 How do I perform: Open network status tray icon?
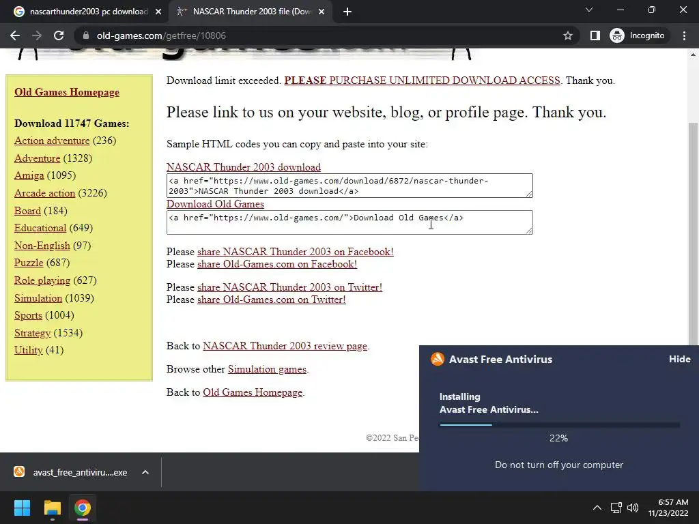616,508
